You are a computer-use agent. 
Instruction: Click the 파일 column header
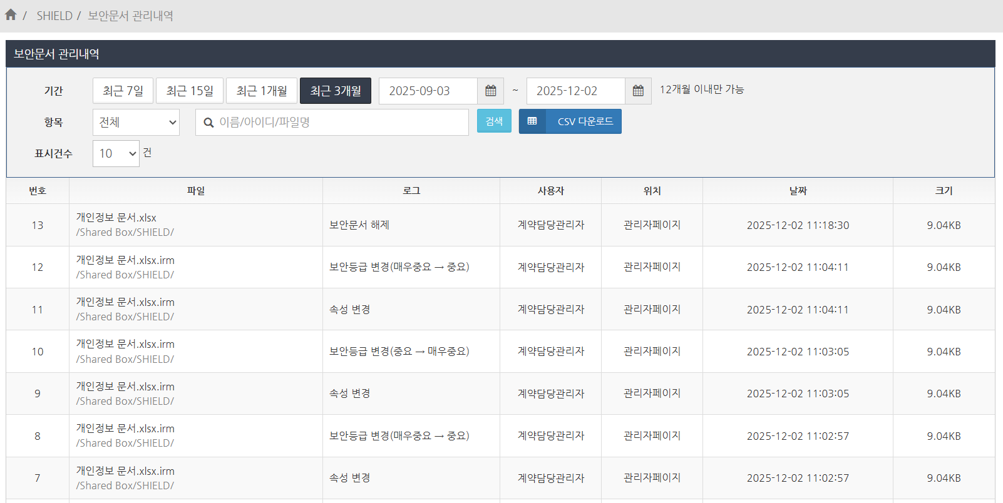[x=196, y=191]
